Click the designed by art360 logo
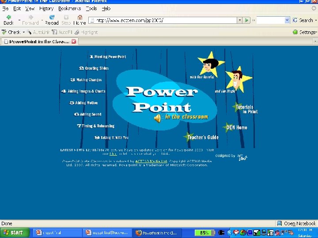Viewport: 318px width, 238px height. [231, 156]
